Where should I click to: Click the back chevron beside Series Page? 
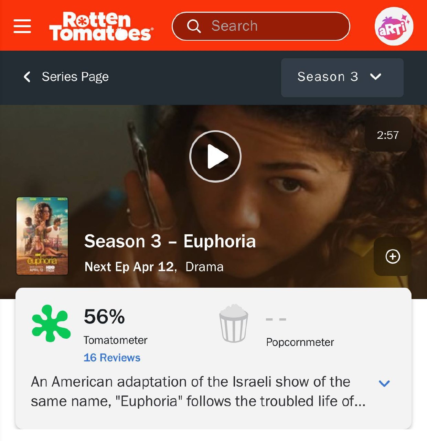click(x=27, y=76)
